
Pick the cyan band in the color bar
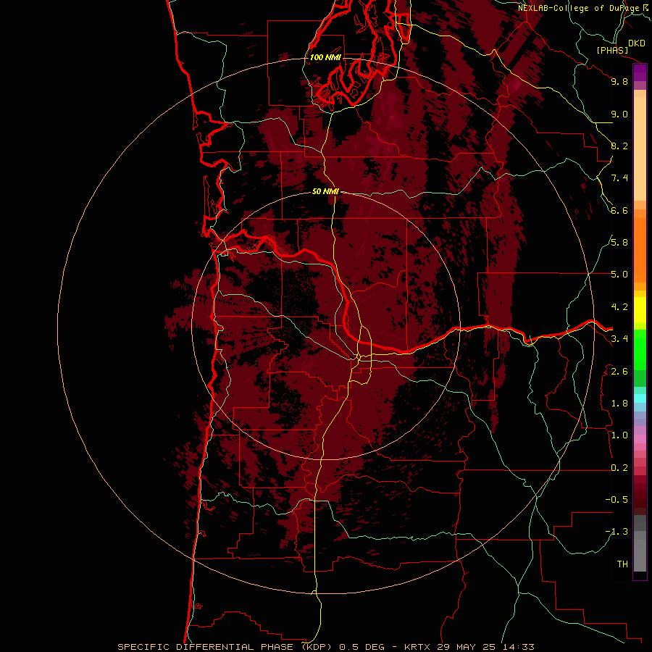(640, 398)
